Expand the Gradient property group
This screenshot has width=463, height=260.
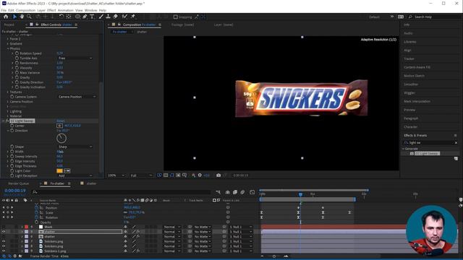[x=8, y=43]
